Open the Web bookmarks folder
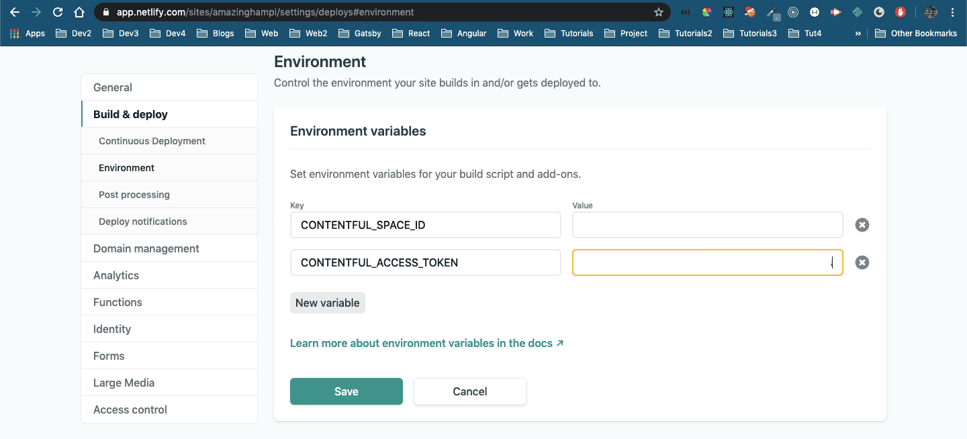This screenshot has height=439, width=967. (x=261, y=33)
